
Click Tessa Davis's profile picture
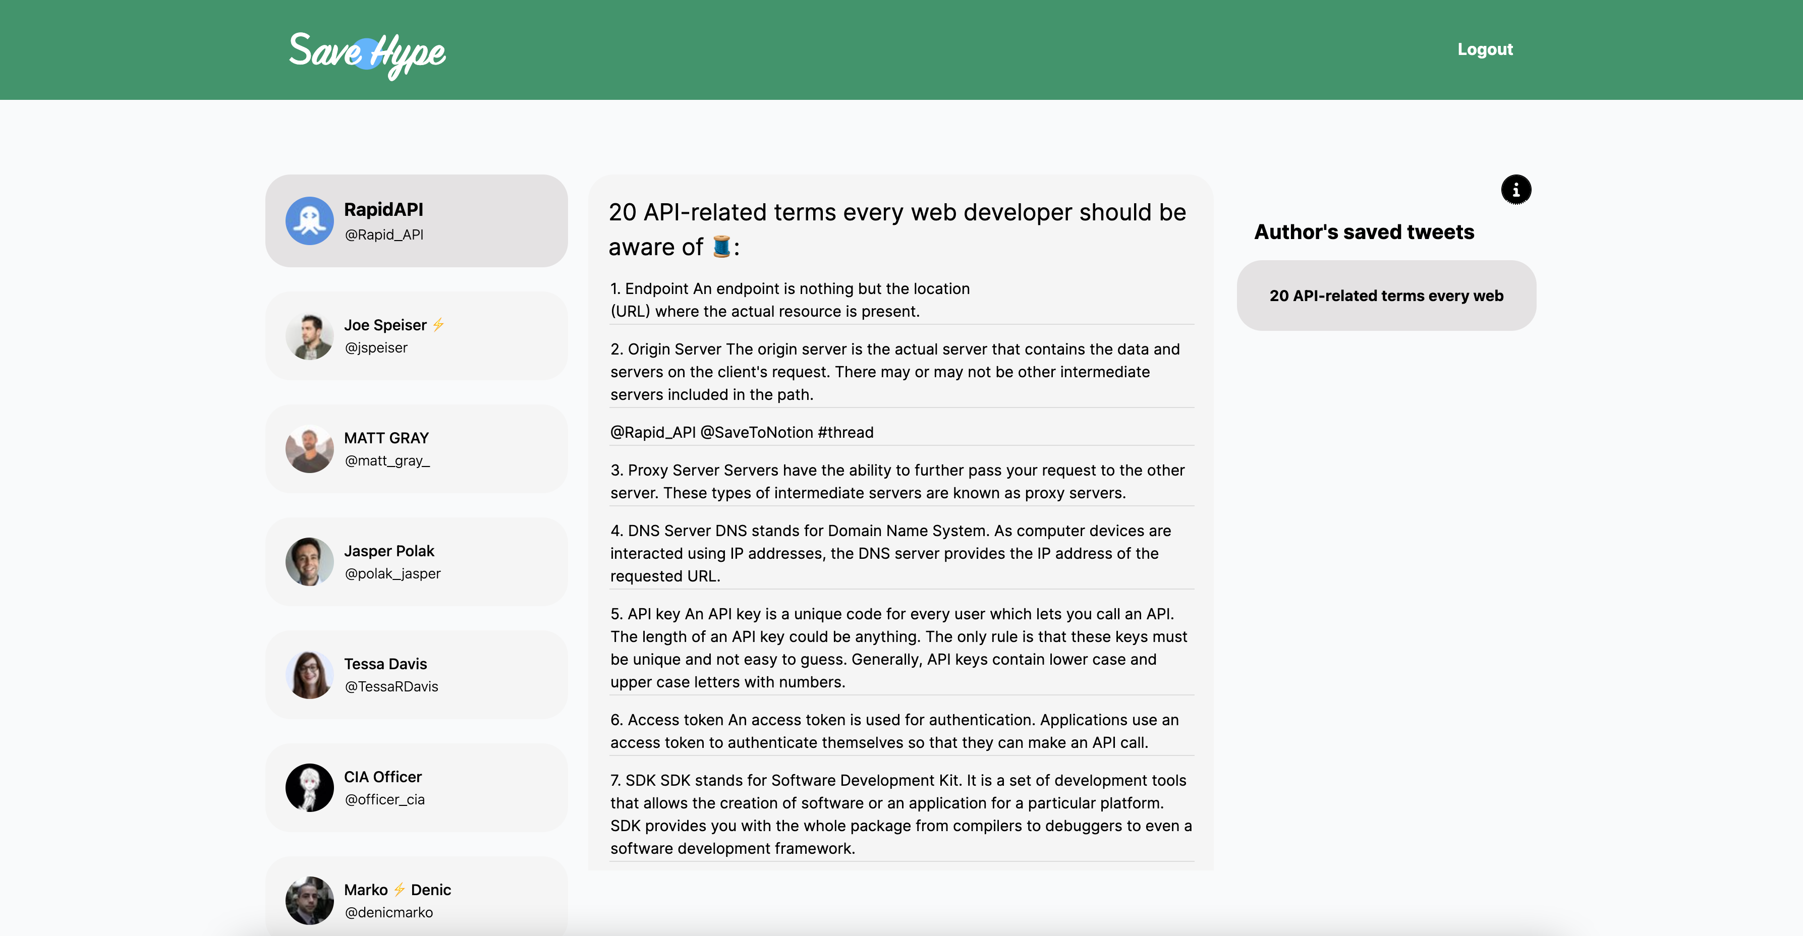[x=309, y=675]
